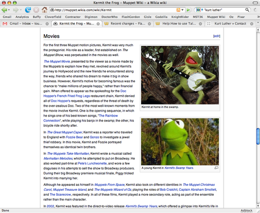
Task: Open the Muppets From Space link
Action: click(109, 185)
